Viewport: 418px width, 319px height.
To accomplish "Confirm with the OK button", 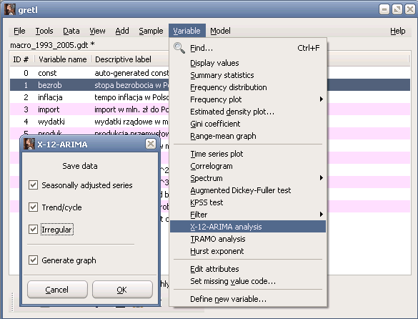I will (x=122, y=290).
